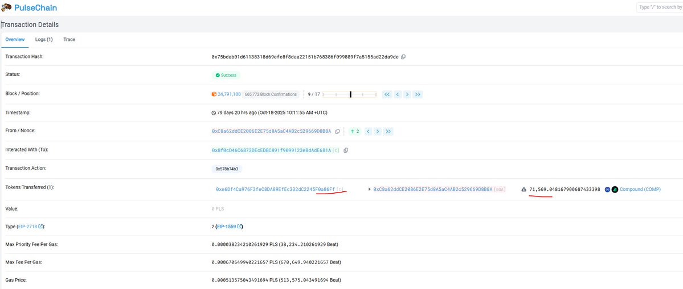Screen dimensions: 683x289
Task: Jump to latest nonce transaction
Action: (388, 131)
